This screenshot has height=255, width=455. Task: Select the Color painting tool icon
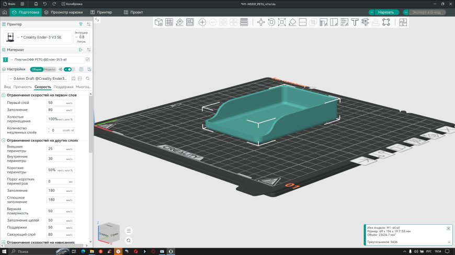point(345,22)
